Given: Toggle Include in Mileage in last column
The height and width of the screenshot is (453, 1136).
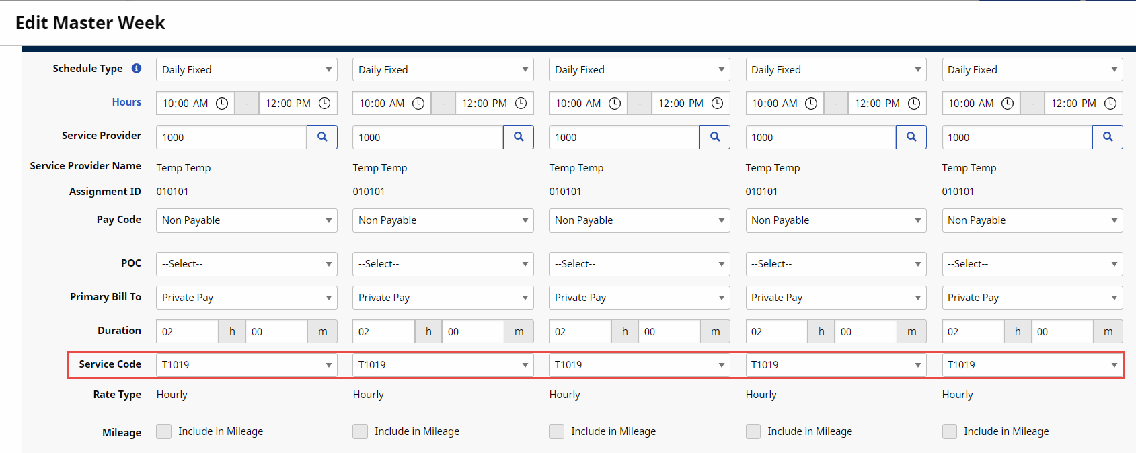Looking at the screenshot, I should (950, 431).
